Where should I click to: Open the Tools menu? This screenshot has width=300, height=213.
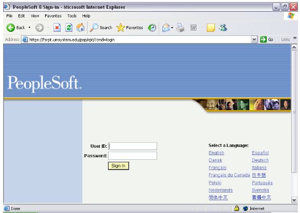pos(72,16)
